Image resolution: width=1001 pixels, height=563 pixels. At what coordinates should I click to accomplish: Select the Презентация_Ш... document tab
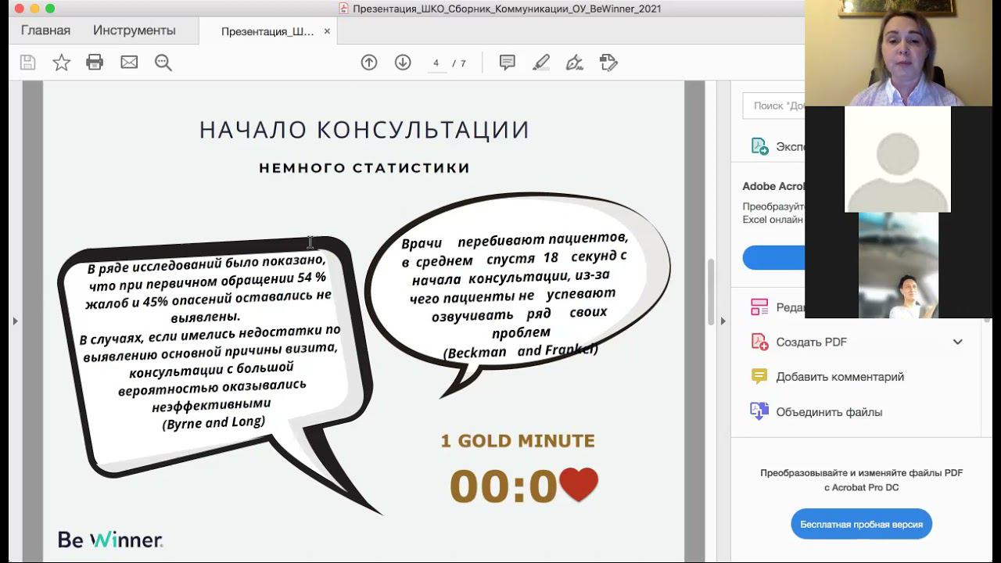point(267,31)
